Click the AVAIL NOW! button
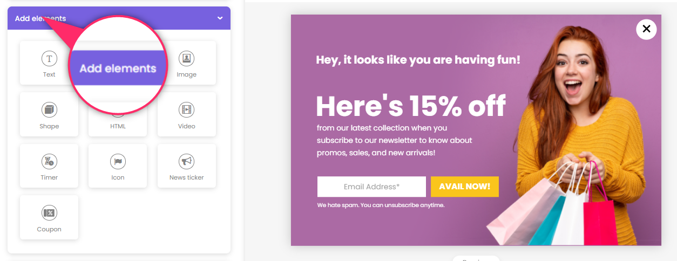677x261 pixels. (465, 187)
